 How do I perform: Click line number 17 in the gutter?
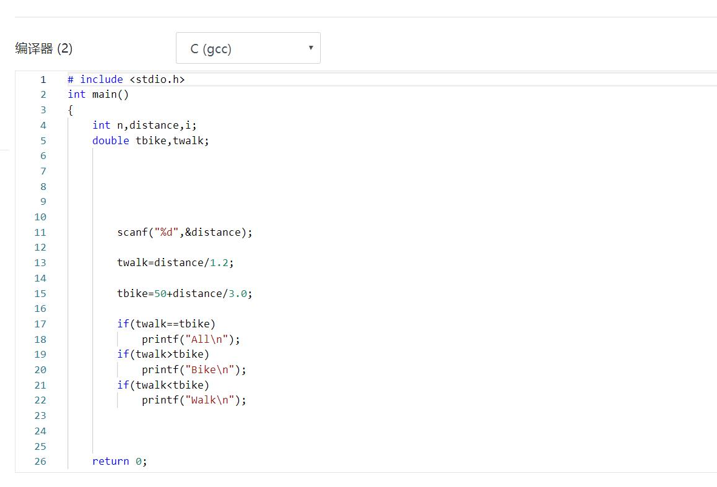[40, 324]
